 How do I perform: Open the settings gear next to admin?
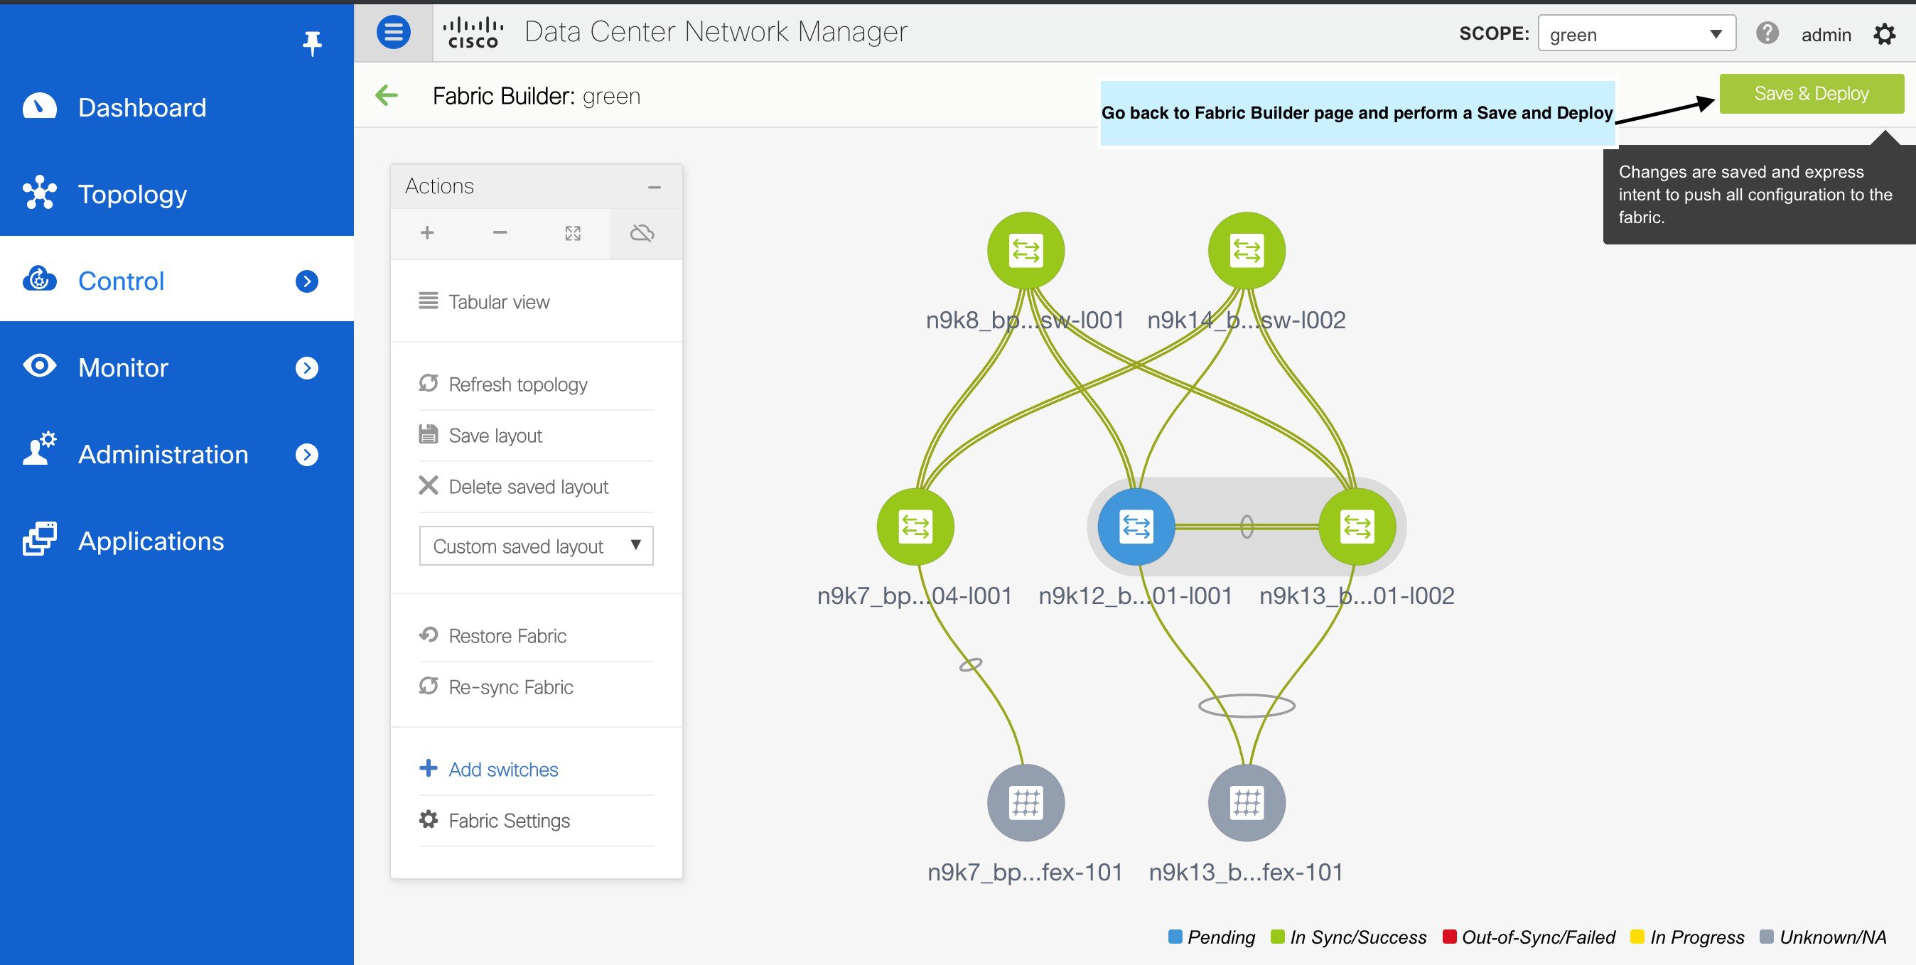[x=1884, y=34]
